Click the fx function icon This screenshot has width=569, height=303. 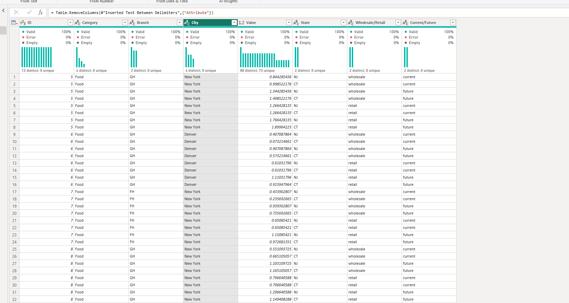(x=40, y=12)
